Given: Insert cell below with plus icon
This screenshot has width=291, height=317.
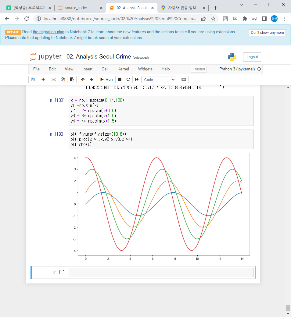Looking at the screenshot, I should click(x=43, y=80).
